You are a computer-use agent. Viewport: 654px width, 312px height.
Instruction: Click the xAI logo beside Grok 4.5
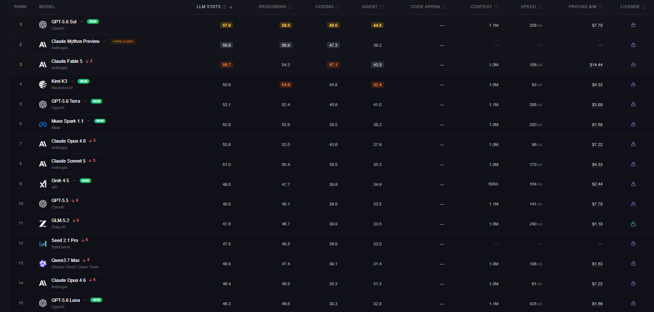(x=43, y=184)
